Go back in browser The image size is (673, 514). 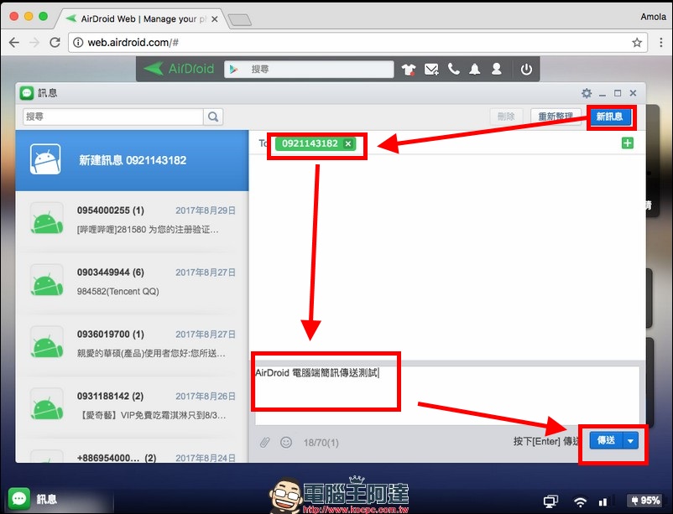(14, 43)
